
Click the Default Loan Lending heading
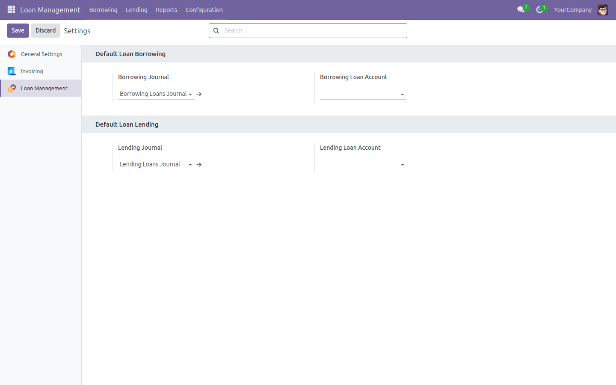click(x=127, y=124)
